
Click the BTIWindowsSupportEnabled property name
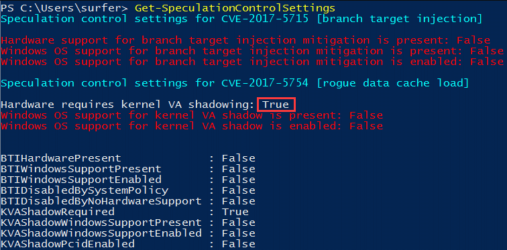click(81, 180)
